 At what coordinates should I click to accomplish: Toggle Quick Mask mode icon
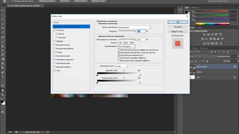click(x=3, y=108)
